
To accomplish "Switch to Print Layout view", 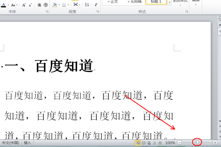I will tap(138, 143).
